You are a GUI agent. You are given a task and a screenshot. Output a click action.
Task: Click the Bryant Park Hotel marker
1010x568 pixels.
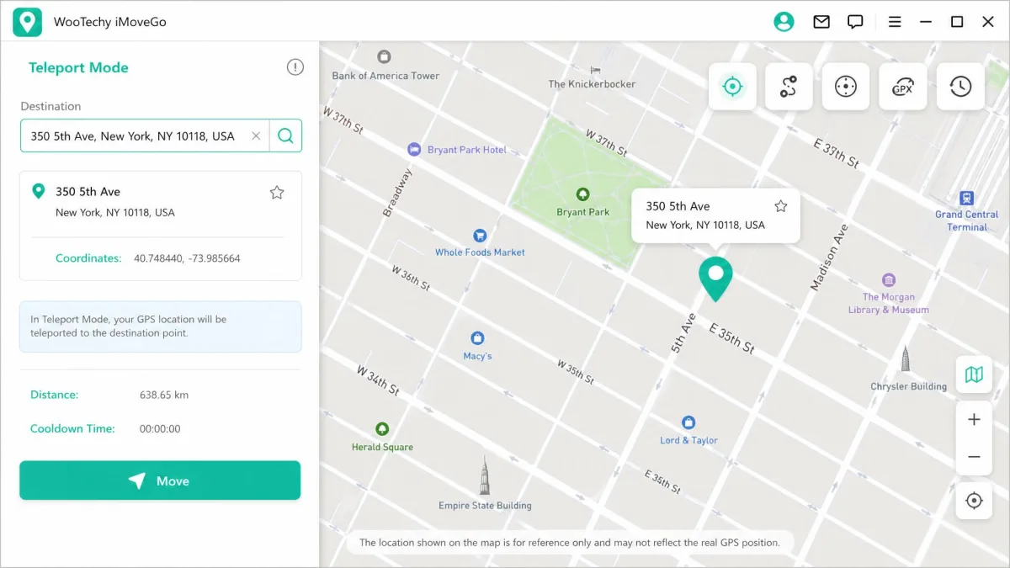(413, 150)
